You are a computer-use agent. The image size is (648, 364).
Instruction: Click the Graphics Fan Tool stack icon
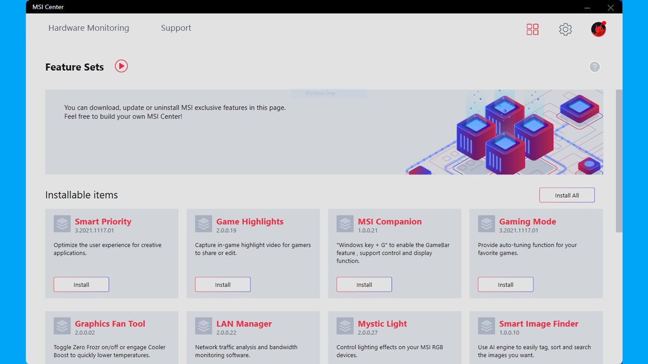click(62, 326)
